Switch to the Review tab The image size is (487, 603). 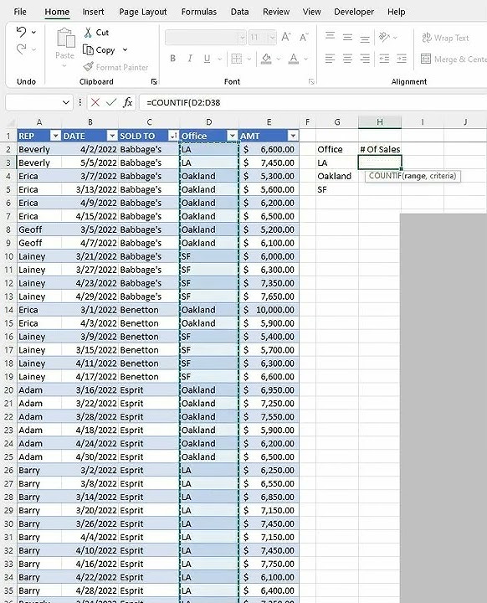[276, 12]
